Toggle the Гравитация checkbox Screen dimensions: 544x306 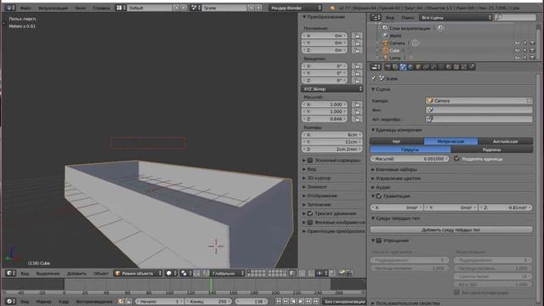coord(379,196)
